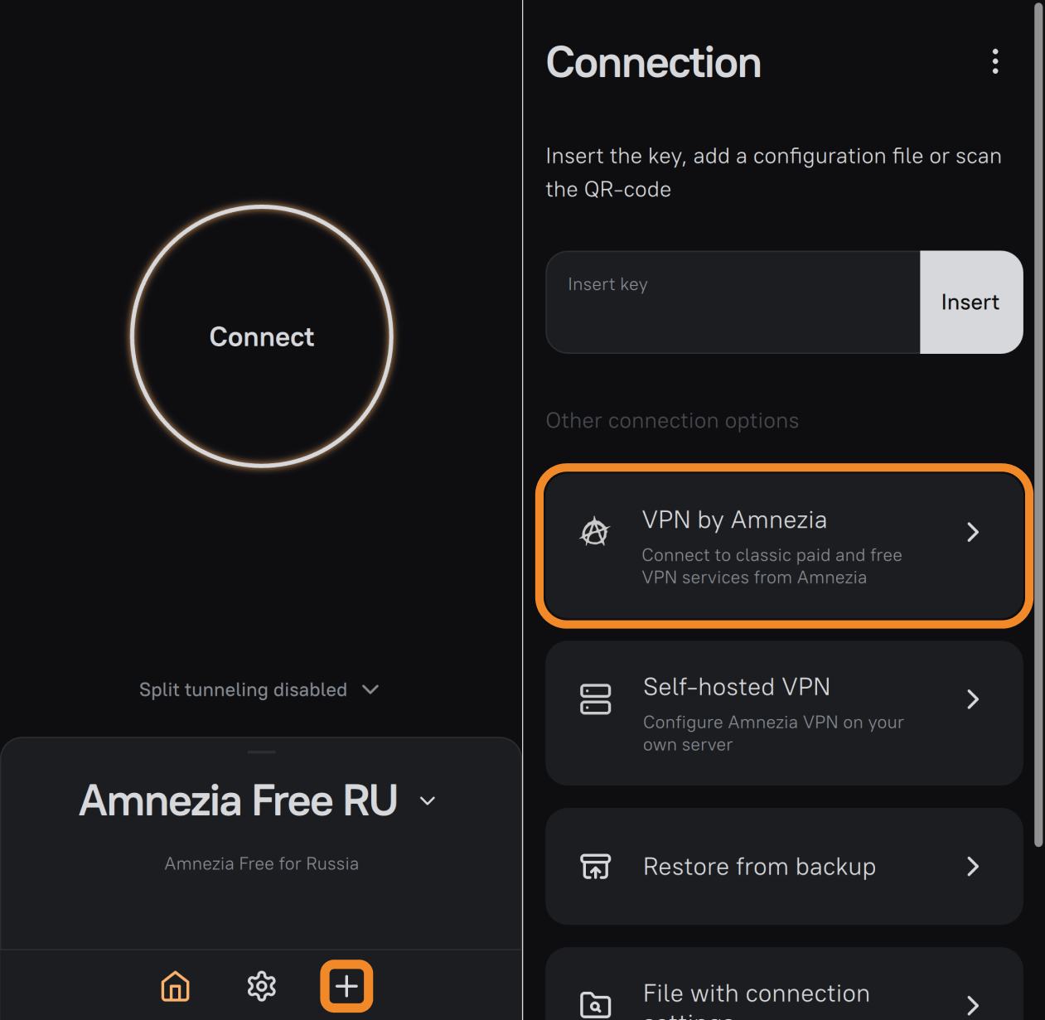This screenshot has width=1045, height=1020.
Task: Click the round Connect button
Action: tap(262, 336)
